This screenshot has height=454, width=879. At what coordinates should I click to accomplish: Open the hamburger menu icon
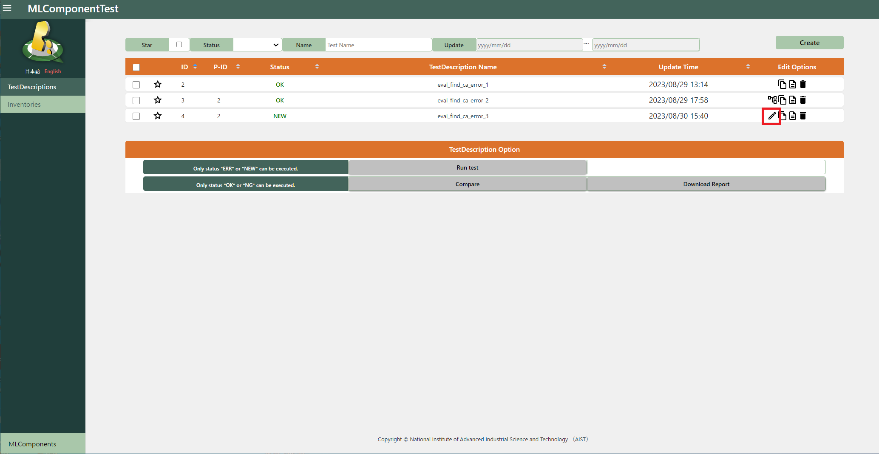7,8
